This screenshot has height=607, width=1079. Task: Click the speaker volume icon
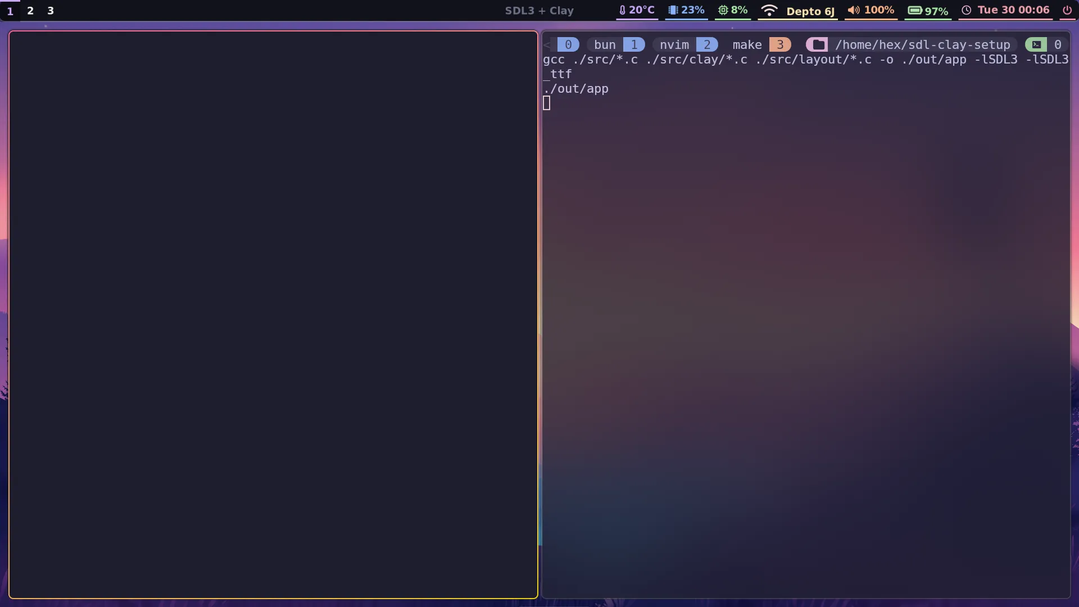[x=853, y=10]
